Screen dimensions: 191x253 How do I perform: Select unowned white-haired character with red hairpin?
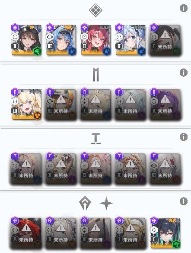tap(165, 169)
